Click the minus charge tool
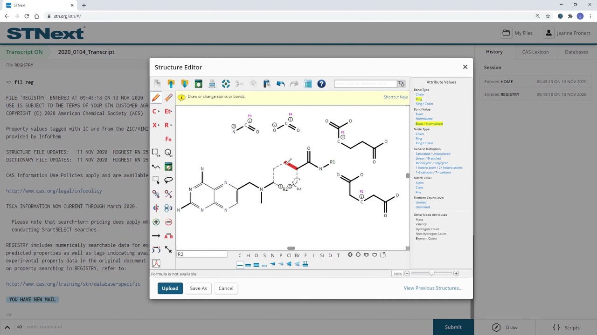Viewport: 597px width, 335px height. (168, 222)
